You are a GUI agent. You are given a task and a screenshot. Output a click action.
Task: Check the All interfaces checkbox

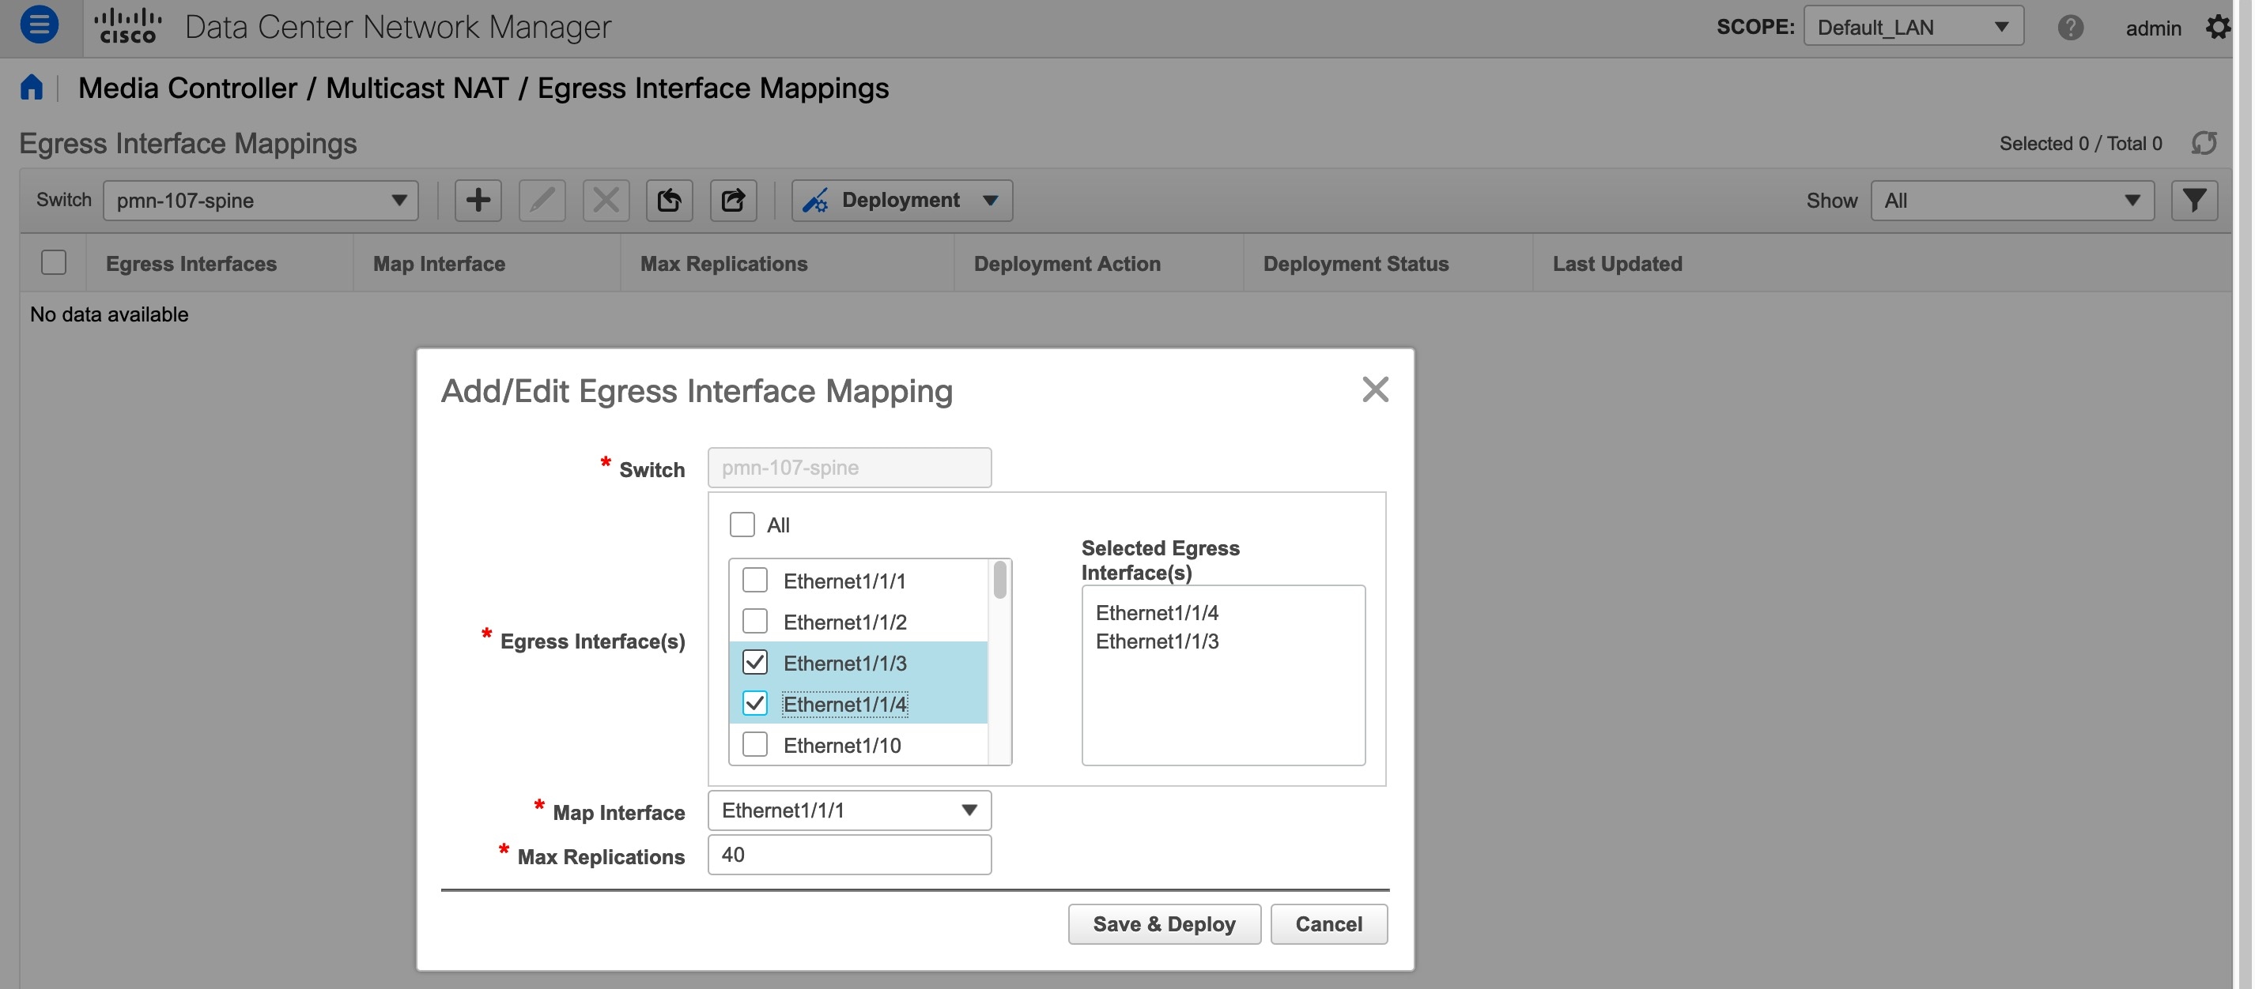pos(742,525)
